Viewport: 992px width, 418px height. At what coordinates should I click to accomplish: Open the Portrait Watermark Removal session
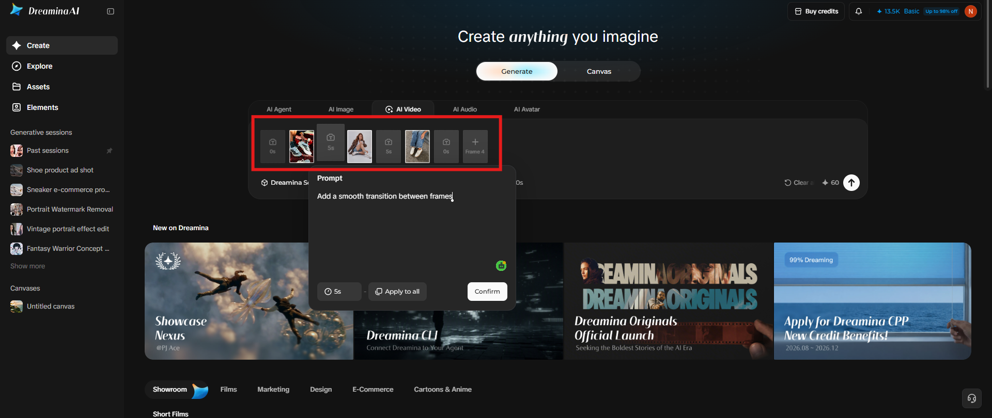(62, 210)
